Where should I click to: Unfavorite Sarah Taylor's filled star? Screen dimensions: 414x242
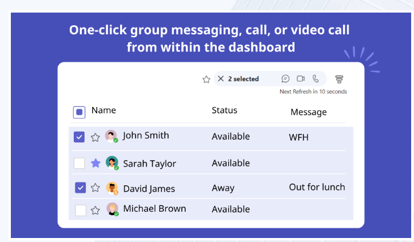pyautogui.click(x=95, y=163)
